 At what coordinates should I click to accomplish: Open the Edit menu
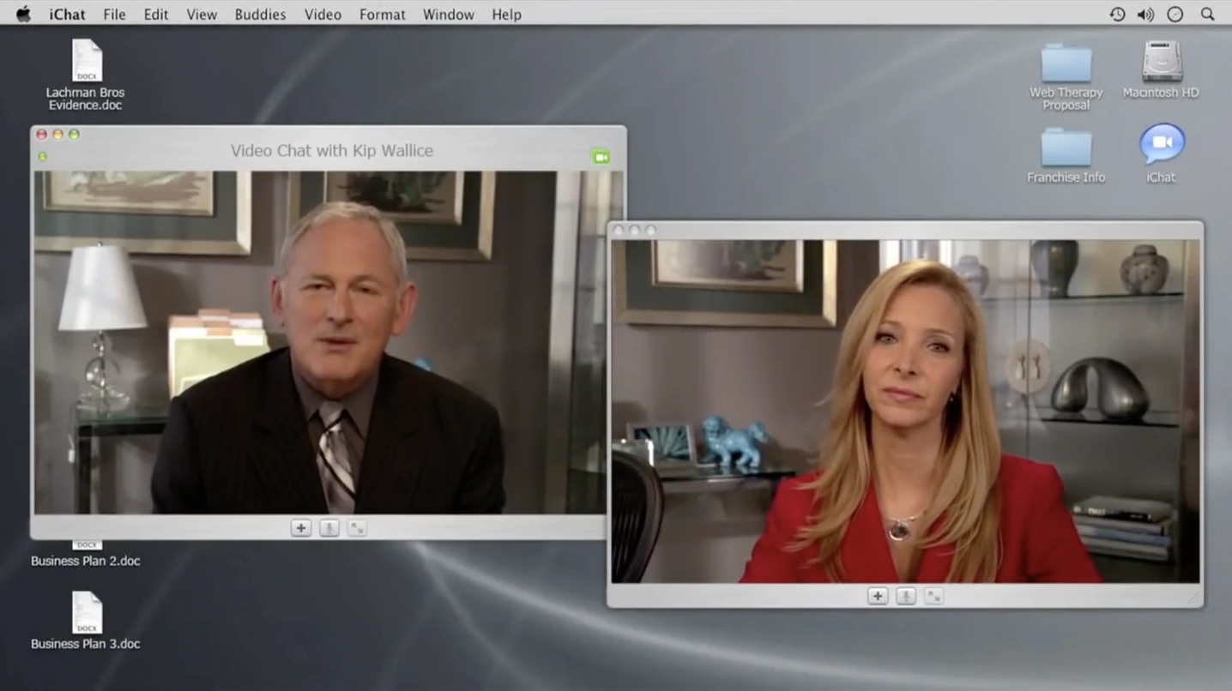pyautogui.click(x=156, y=15)
